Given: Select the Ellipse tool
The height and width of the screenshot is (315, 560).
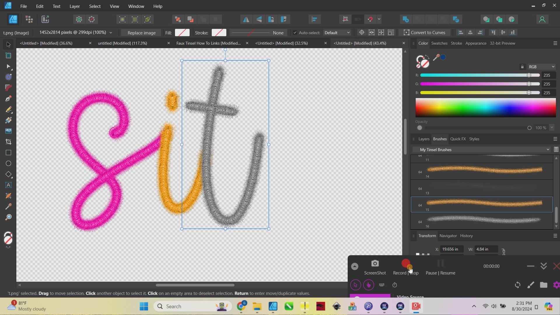Looking at the screenshot, I should pyautogui.click(x=8, y=163).
